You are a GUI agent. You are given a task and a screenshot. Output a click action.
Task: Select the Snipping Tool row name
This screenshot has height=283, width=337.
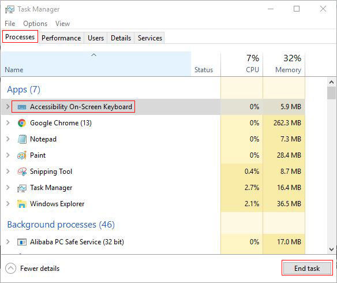pyautogui.click(x=51, y=172)
